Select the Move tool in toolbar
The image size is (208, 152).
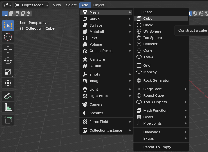click(x=8, y=49)
